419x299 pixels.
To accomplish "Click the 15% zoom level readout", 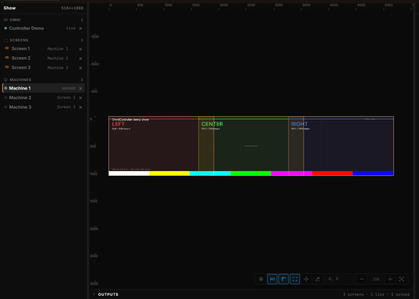I will coord(376,279).
